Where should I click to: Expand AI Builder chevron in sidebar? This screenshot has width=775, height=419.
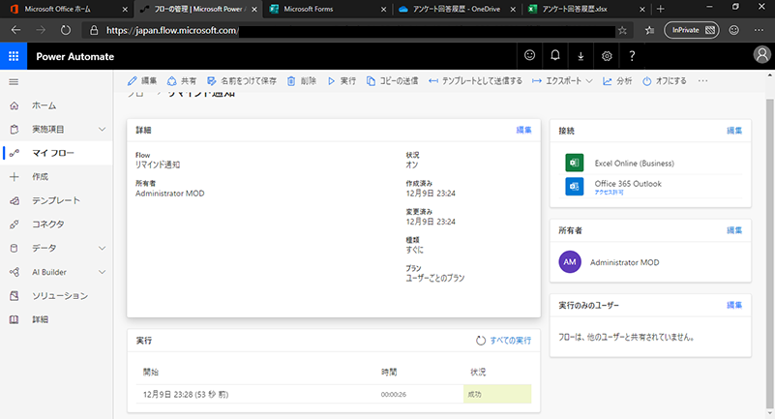[x=102, y=272]
